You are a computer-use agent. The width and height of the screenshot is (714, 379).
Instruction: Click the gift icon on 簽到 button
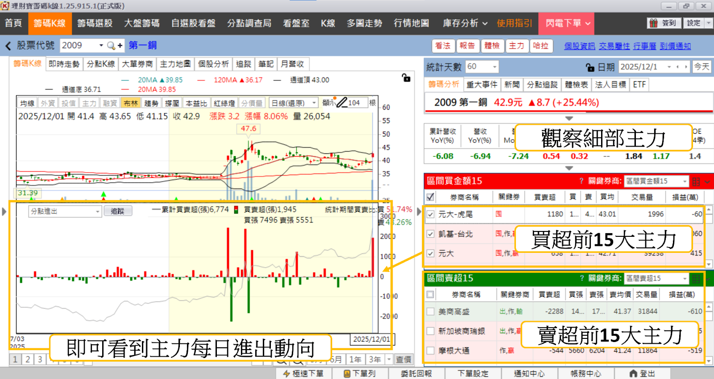pos(654,23)
